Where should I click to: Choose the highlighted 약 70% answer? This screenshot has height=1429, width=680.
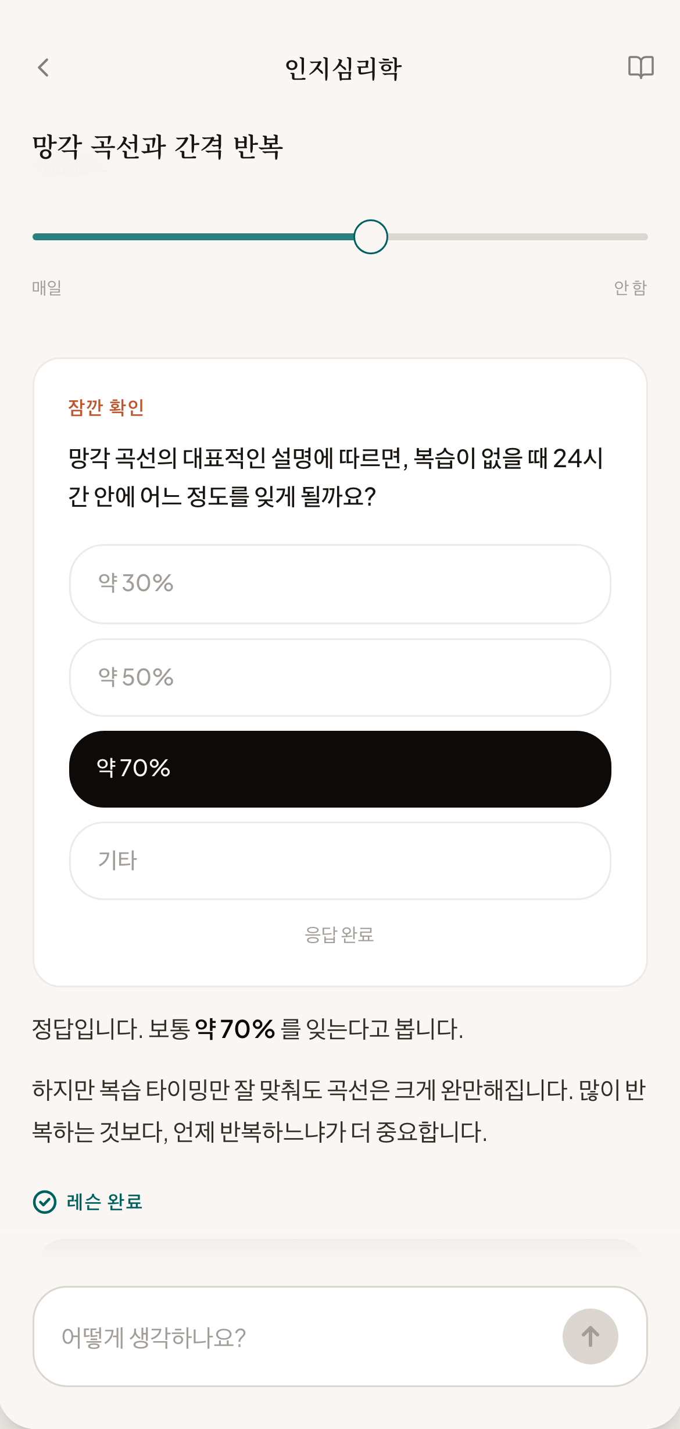pos(340,769)
